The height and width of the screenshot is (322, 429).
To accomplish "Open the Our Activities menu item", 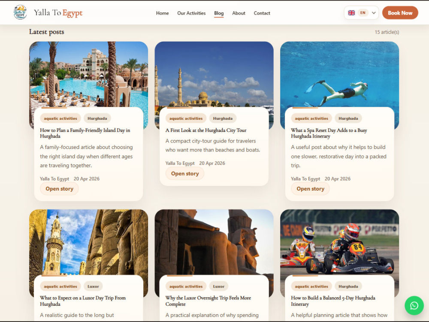I will [191, 13].
